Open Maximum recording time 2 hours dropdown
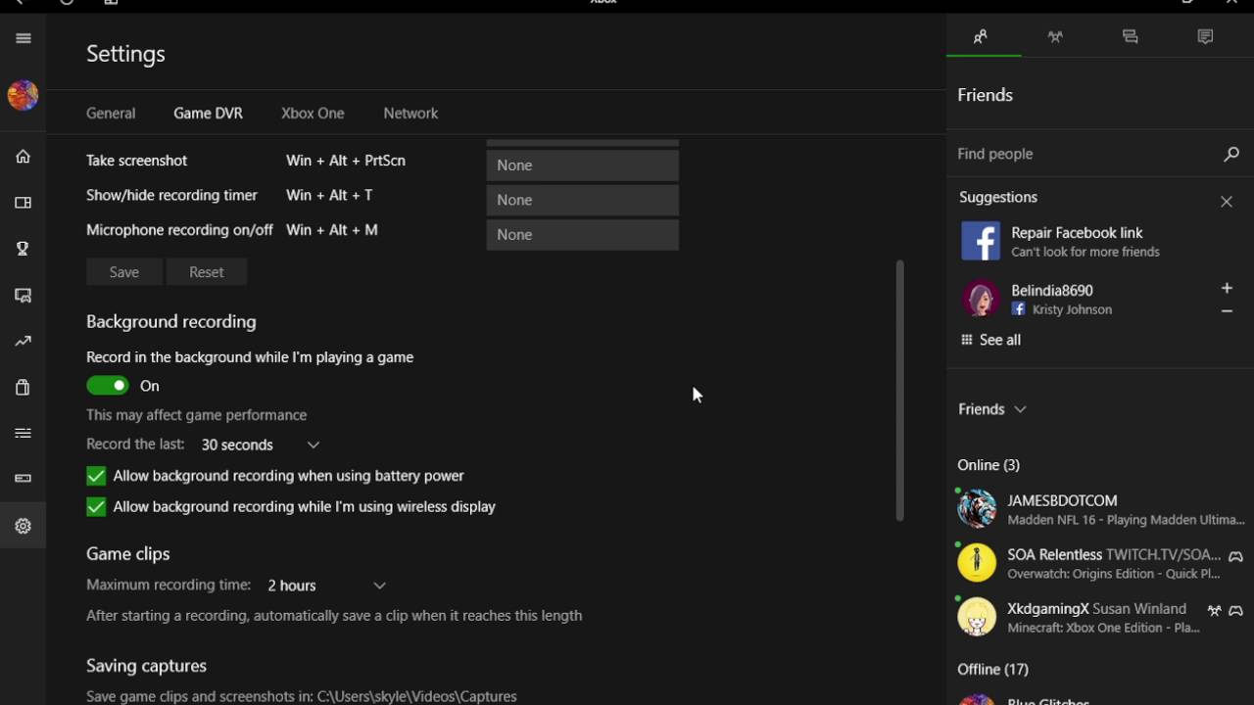1254x705 pixels. pyautogui.click(x=327, y=586)
